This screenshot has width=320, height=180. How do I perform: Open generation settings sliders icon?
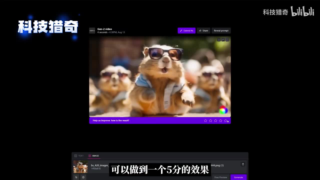tap(76, 177)
